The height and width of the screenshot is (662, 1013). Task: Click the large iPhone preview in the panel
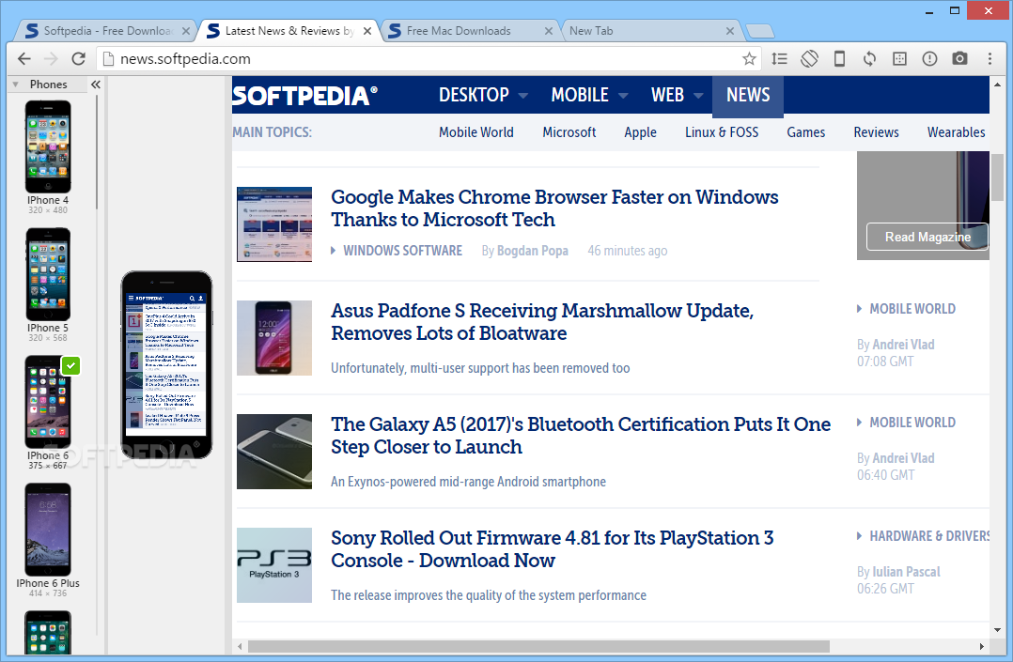(x=166, y=365)
